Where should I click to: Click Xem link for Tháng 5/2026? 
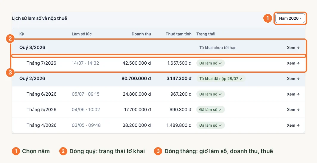[293, 110]
